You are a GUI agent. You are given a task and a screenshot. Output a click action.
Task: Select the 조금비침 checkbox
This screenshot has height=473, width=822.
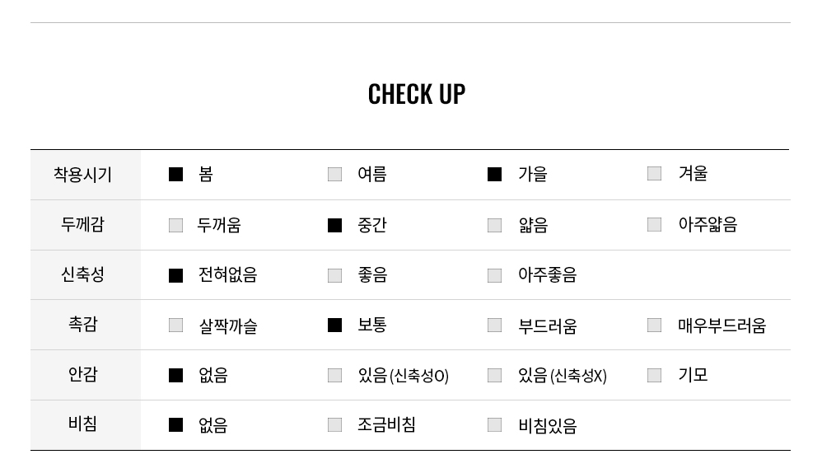point(334,424)
